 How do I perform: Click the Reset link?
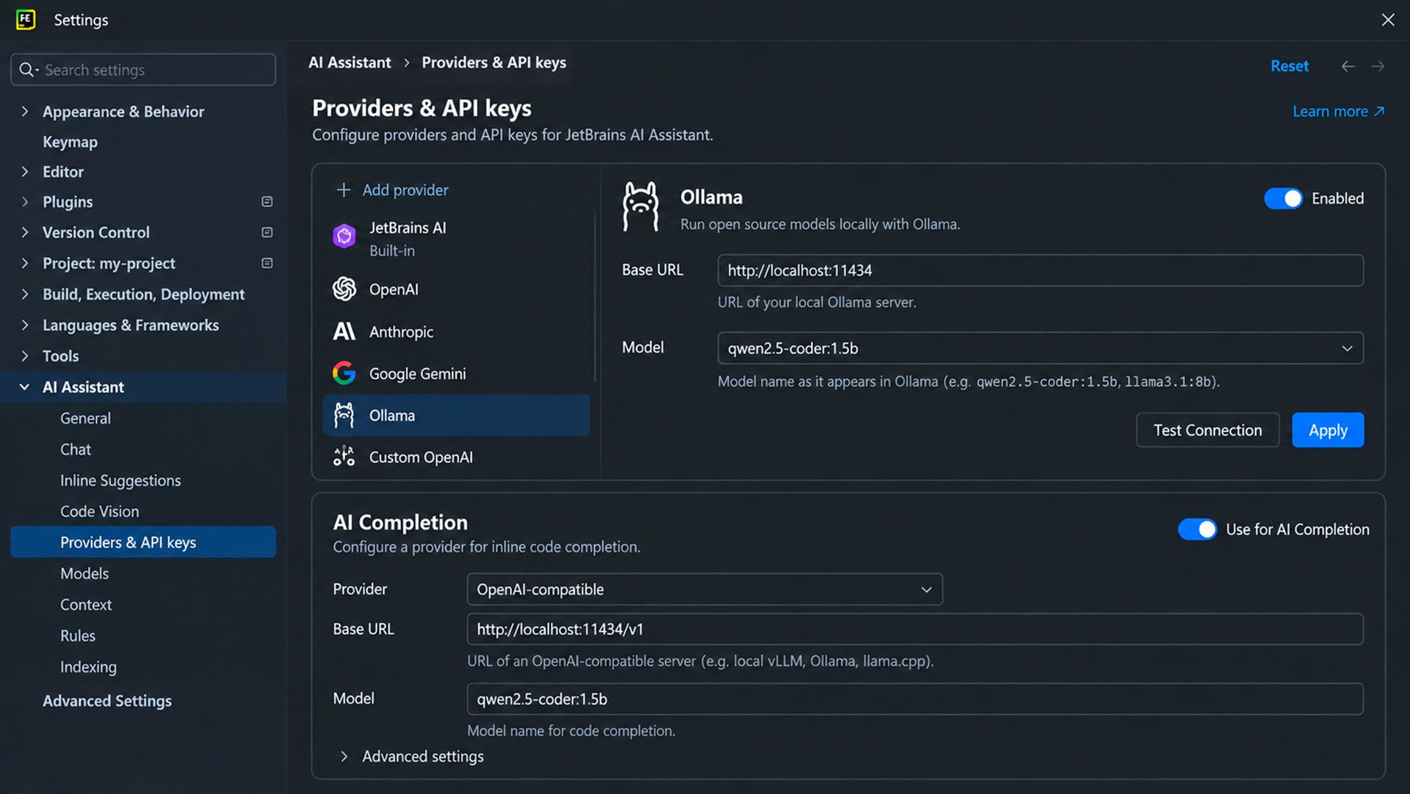(1290, 66)
